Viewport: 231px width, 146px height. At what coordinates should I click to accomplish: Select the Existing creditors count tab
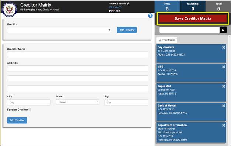coord(193,7)
